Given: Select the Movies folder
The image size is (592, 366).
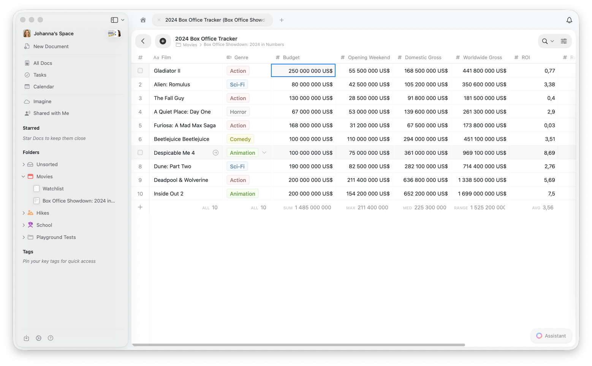Looking at the screenshot, I should tap(44, 176).
